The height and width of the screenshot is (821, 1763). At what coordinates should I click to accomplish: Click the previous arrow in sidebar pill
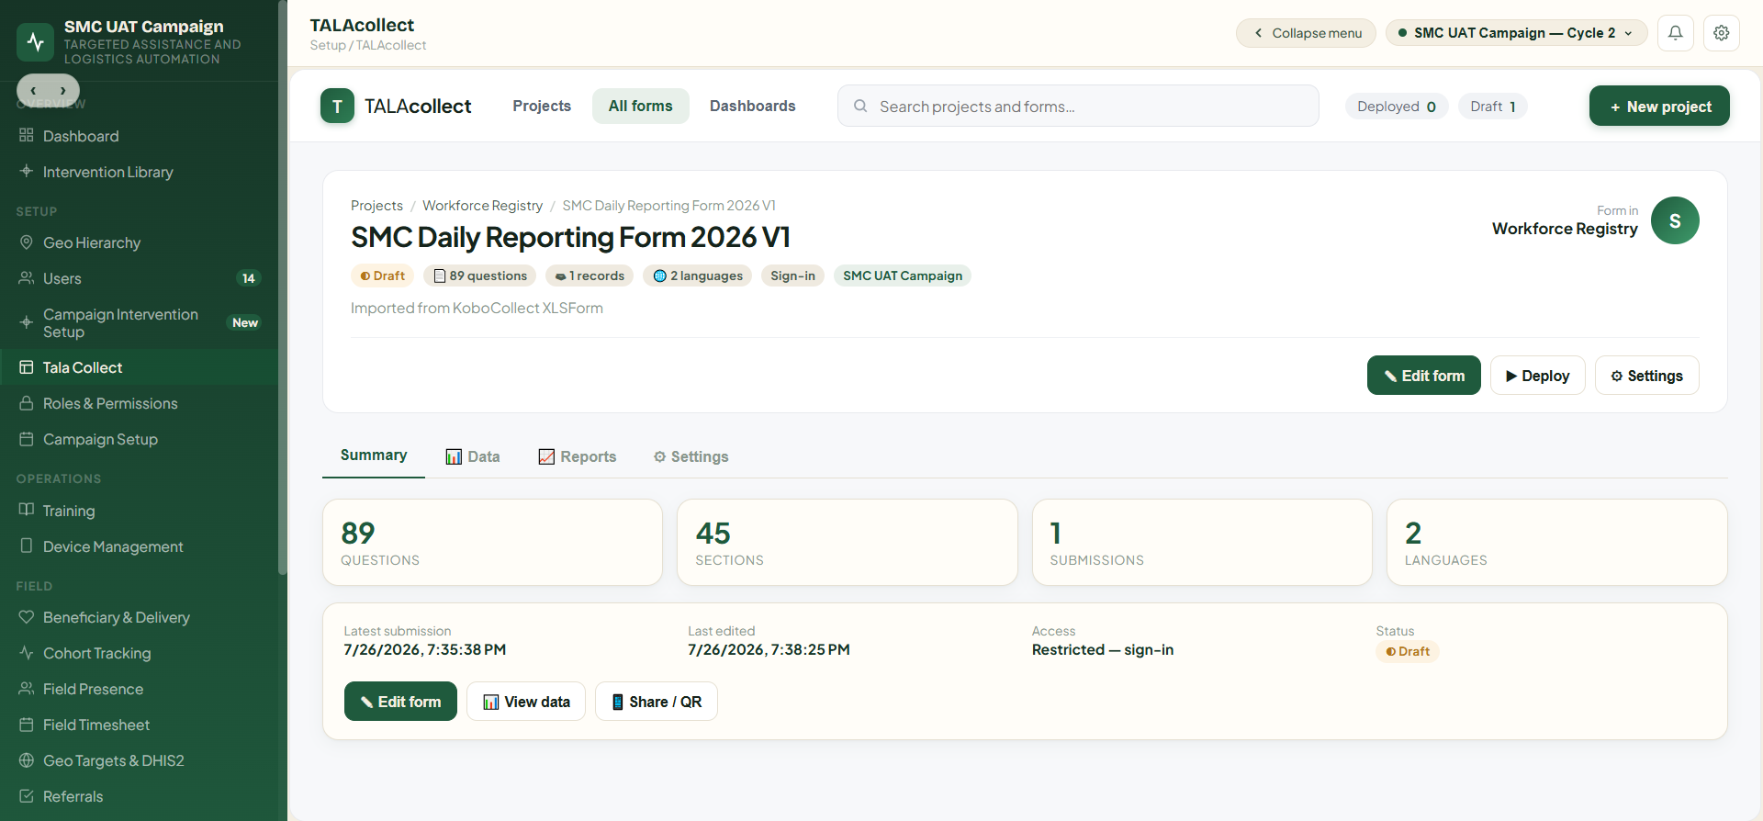coord(34,90)
